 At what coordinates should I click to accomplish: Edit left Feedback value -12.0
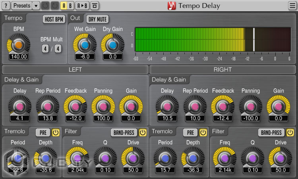pos(75,118)
